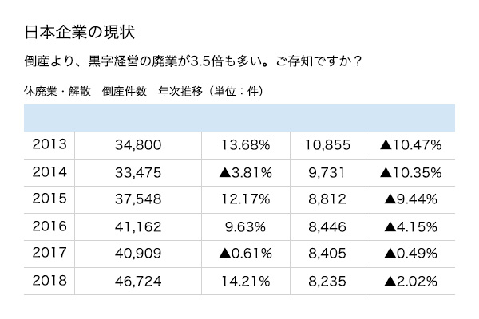The image size is (479, 319).
Task: Click the 41,162 value cell
Action: (x=138, y=226)
